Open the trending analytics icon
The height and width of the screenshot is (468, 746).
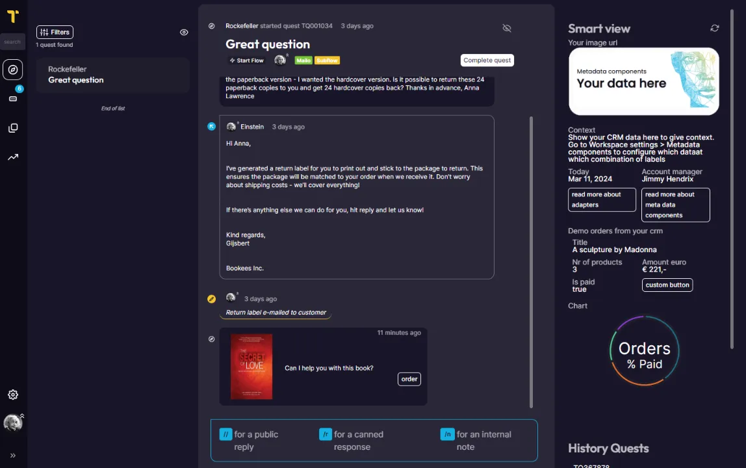coord(13,157)
